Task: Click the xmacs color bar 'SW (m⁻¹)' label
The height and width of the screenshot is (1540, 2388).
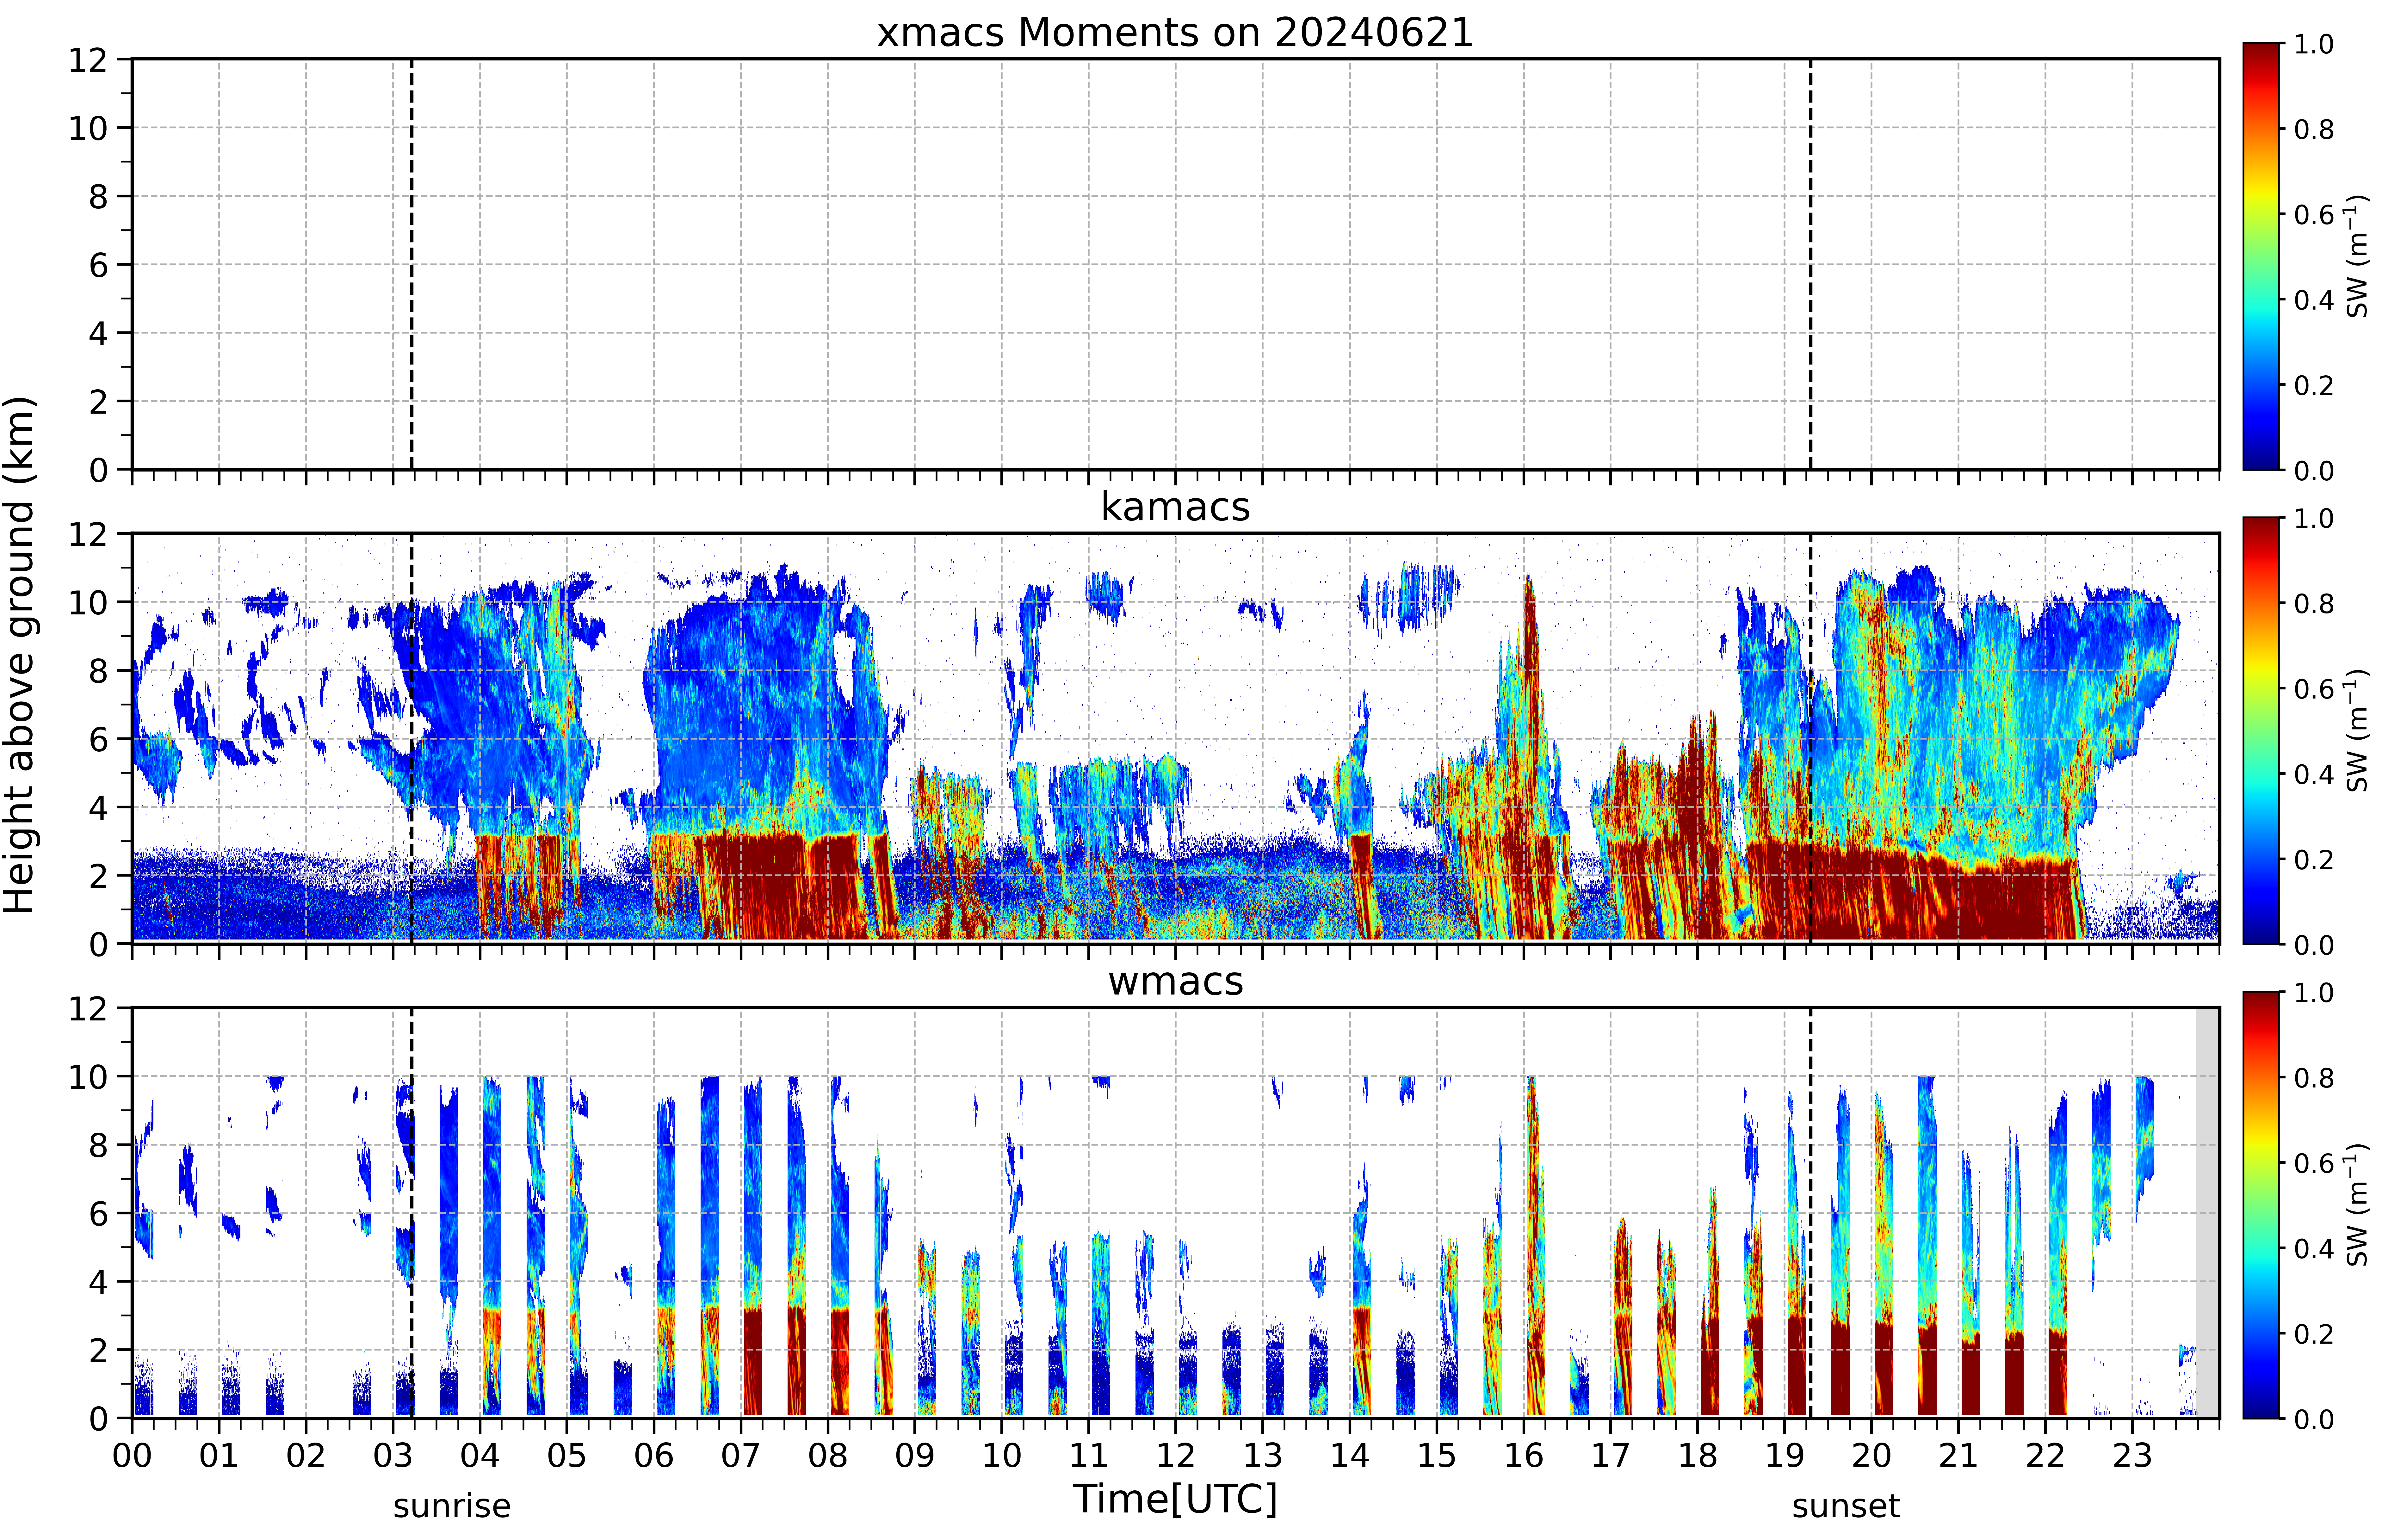Action: 2358,256
